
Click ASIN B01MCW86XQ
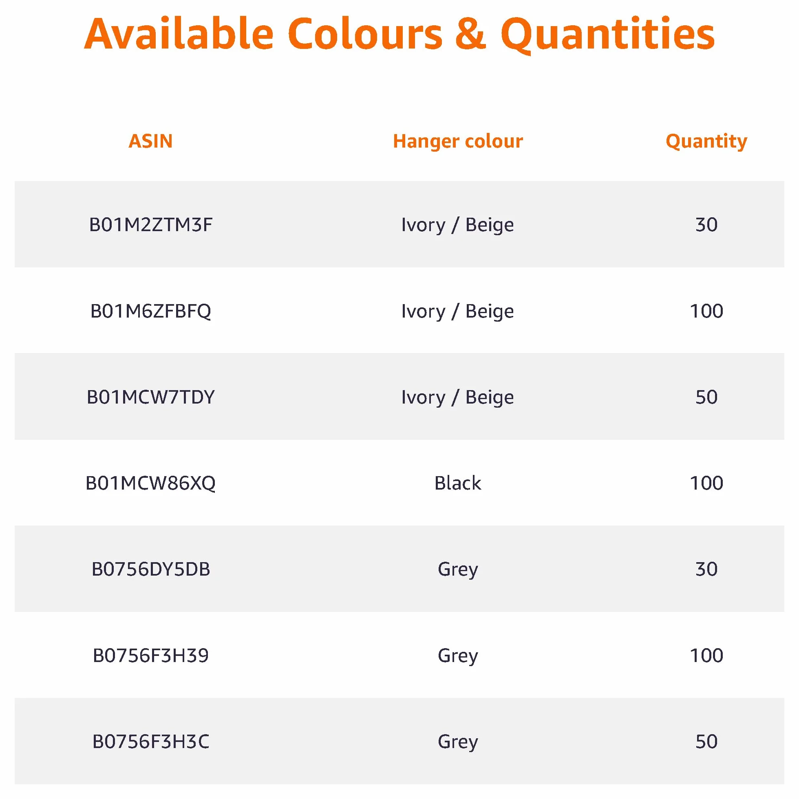coord(150,483)
